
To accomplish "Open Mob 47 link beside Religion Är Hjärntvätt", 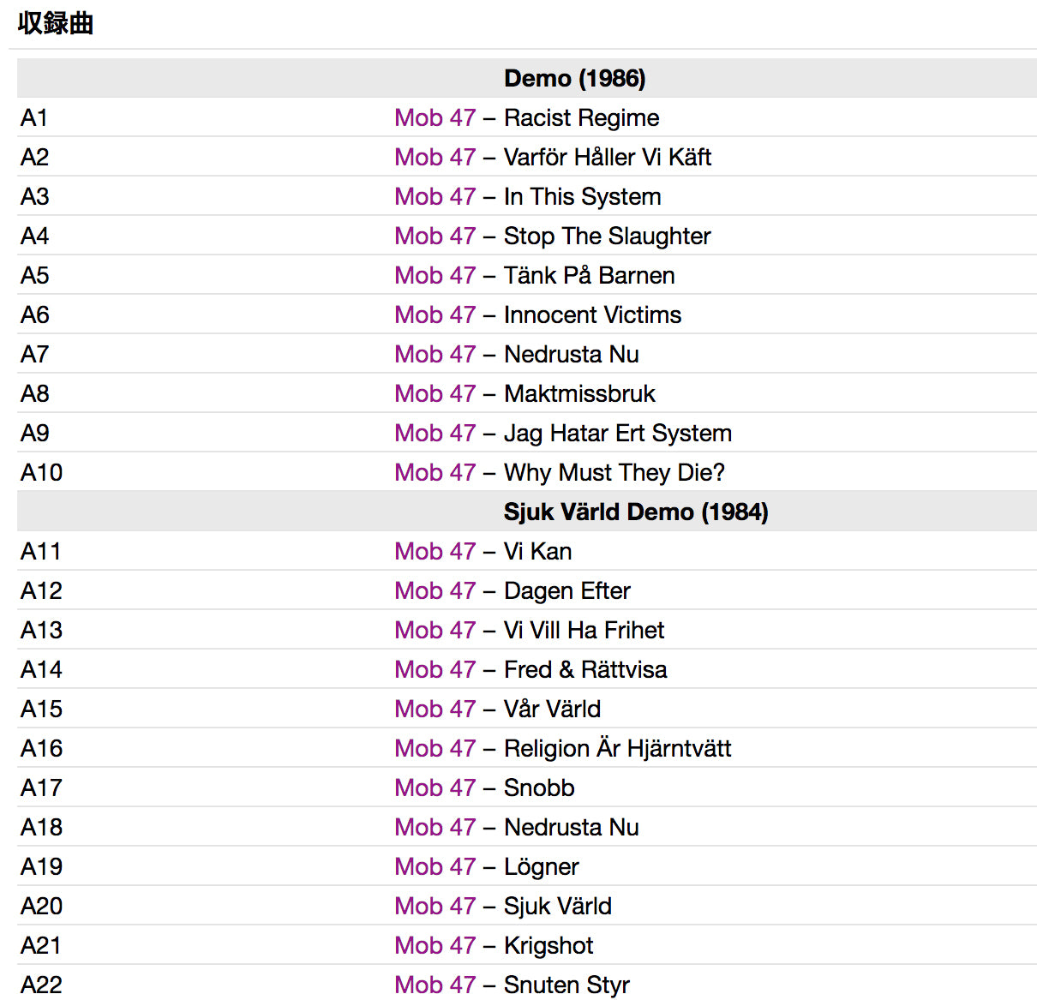I will (435, 748).
